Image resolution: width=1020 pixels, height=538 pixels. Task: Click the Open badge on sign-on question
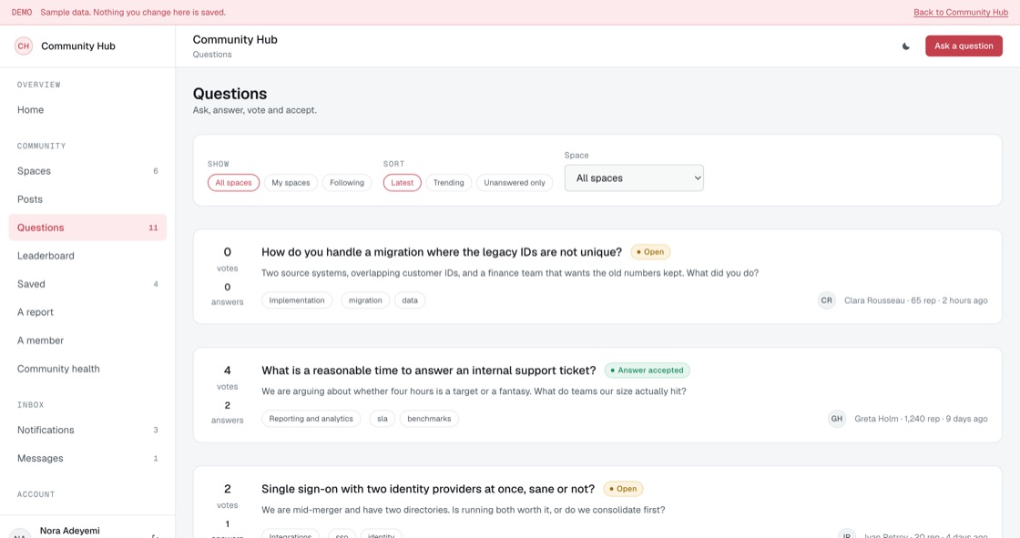click(x=623, y=489)
